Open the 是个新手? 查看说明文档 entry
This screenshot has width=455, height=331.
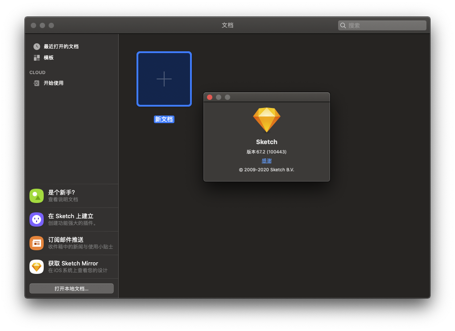[x=72, y=196]
